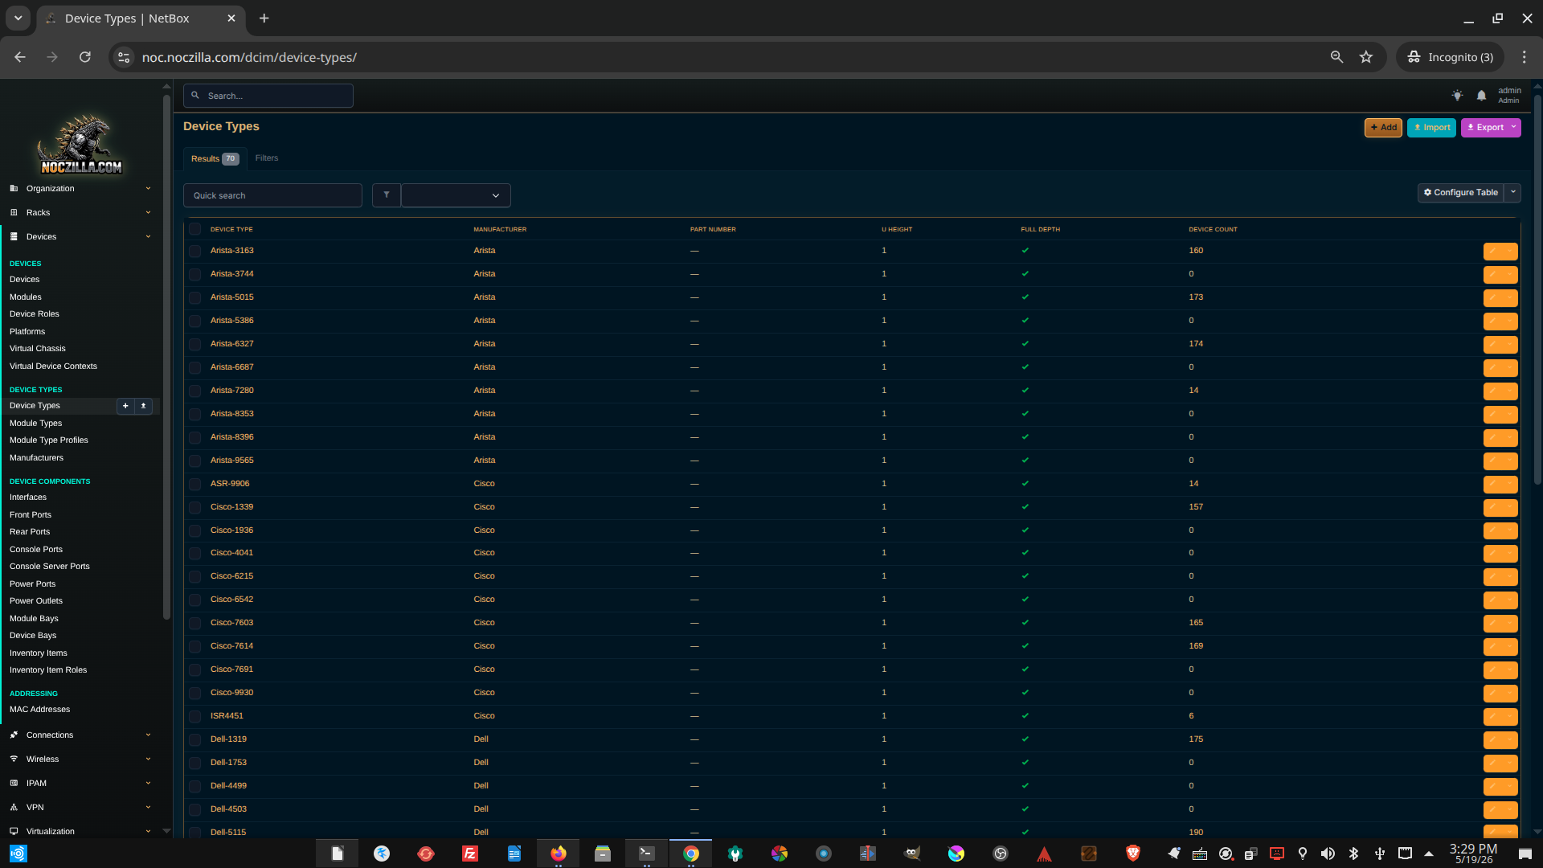Viewport: 1543px width, 868px height.
Task: Check the box for ISR4451
Action: 195,717
